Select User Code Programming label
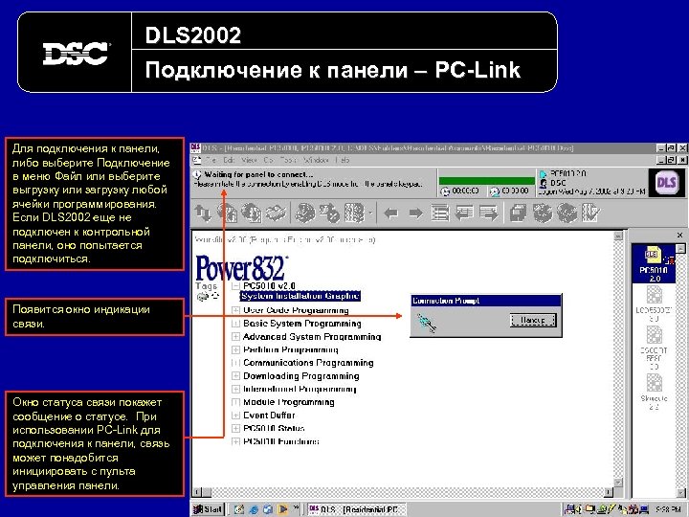Viewport: 689px width, 517px height. click(x=296, y=310)
